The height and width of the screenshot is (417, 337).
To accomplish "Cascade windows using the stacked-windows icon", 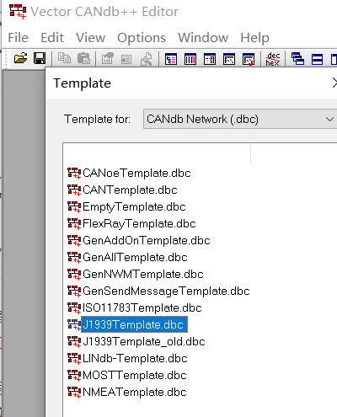I will pos(297,59).
